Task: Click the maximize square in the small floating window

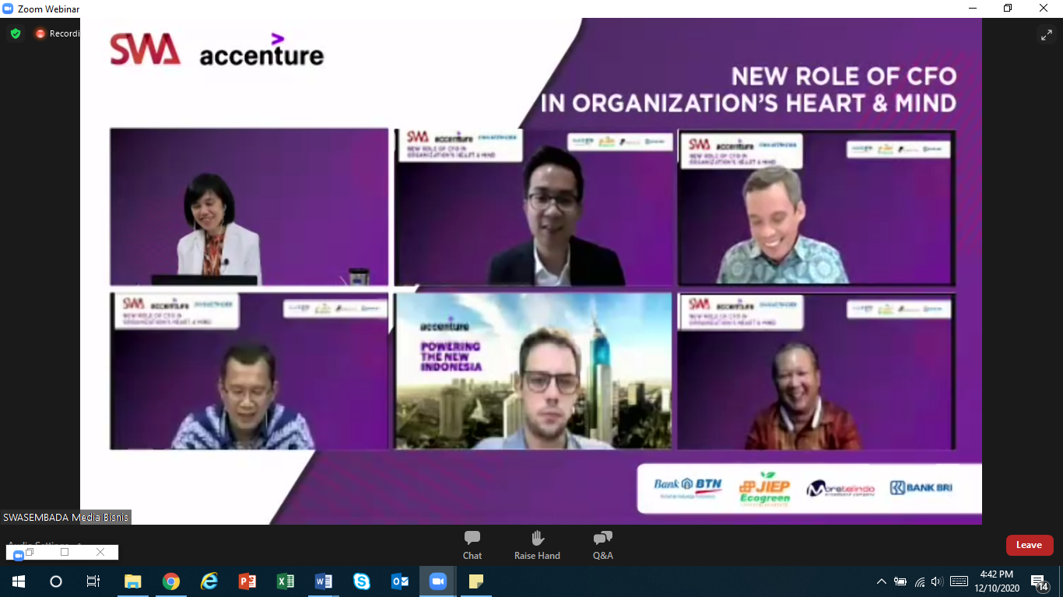Action: (x=65, y=553)
